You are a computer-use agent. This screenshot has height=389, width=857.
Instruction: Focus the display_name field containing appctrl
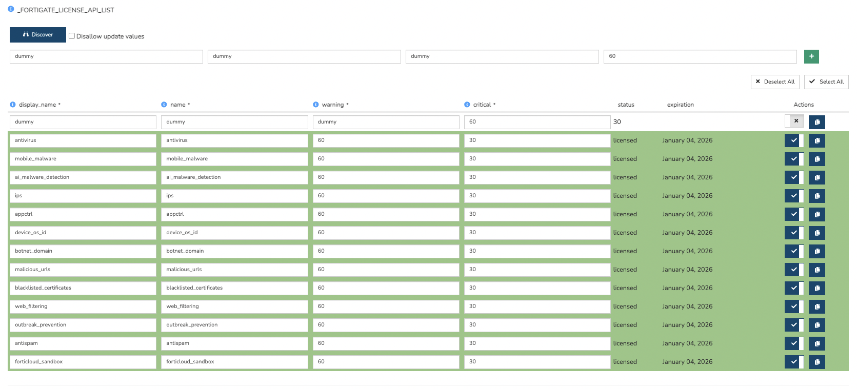pyautogui.click(x=83, y=214)
